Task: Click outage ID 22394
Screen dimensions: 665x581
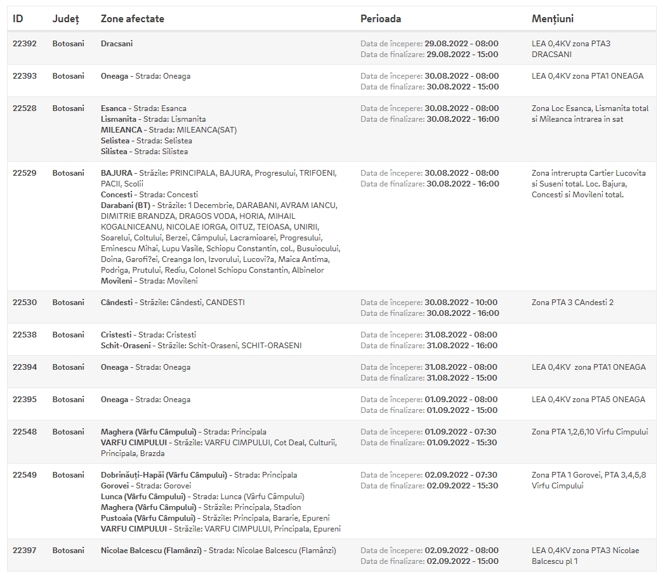Action: click(25, 367)
